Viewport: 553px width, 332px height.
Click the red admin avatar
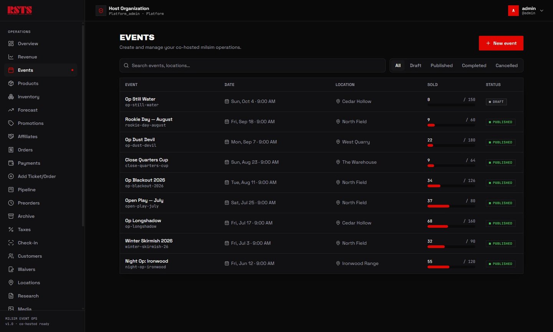tap(513, 11)
